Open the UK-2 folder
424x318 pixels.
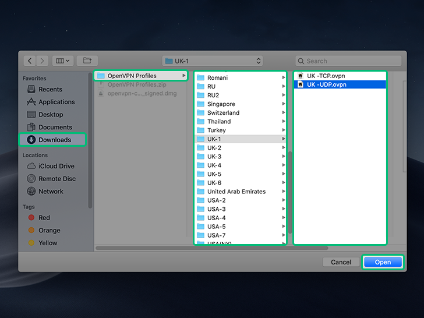[x=240, y=148]
